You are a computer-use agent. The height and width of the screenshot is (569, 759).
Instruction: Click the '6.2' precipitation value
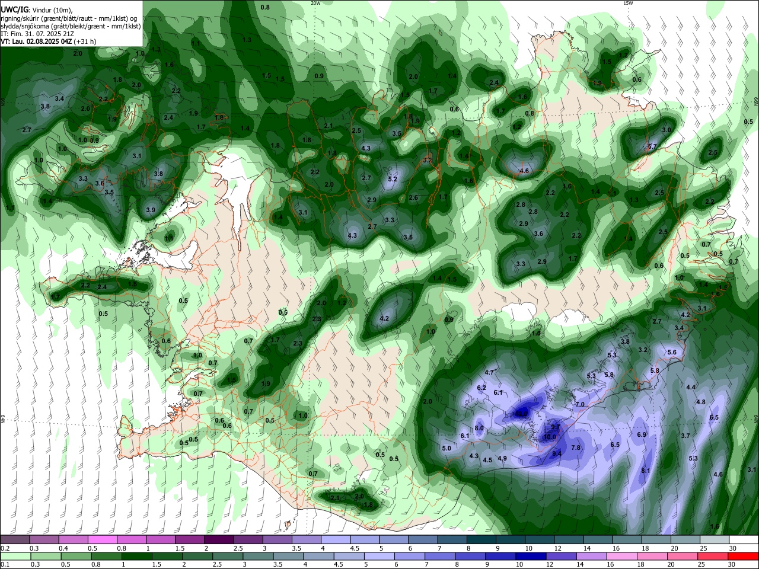click(x=481, y=388)
